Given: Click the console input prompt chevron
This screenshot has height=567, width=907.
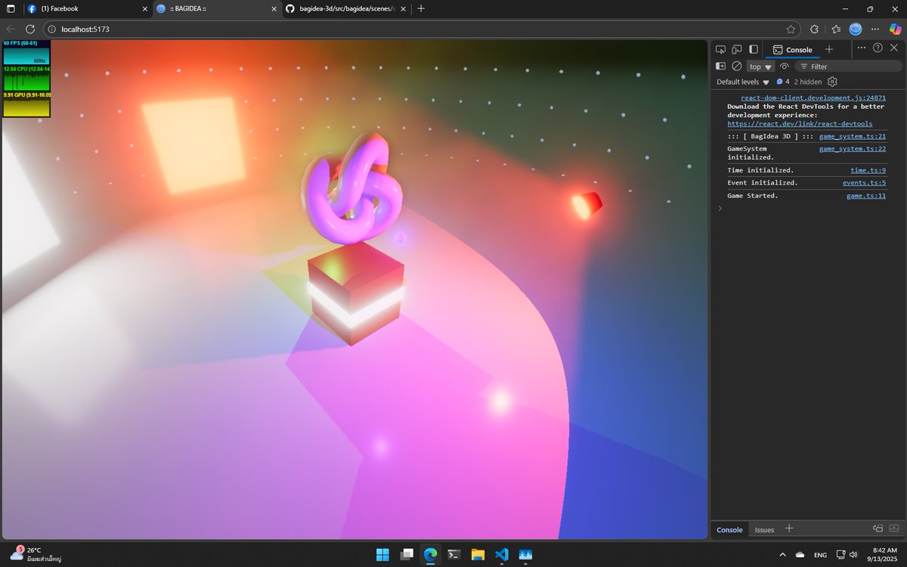Looking at the screenshot, I should tap(720, 208).
